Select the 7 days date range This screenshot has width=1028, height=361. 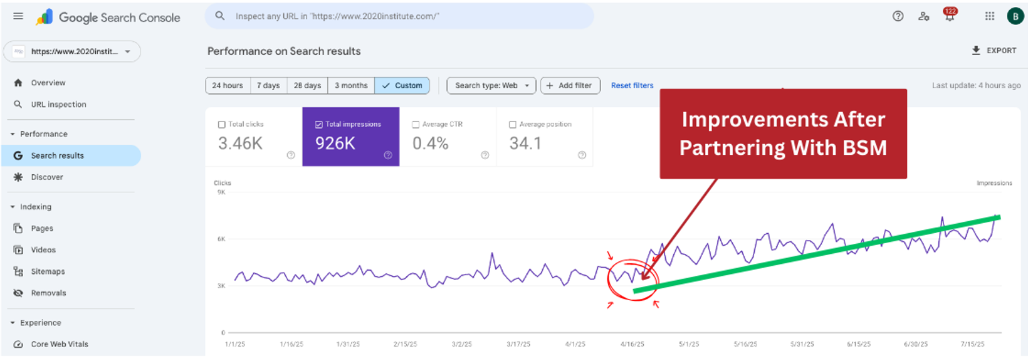(x=269, y=85)
